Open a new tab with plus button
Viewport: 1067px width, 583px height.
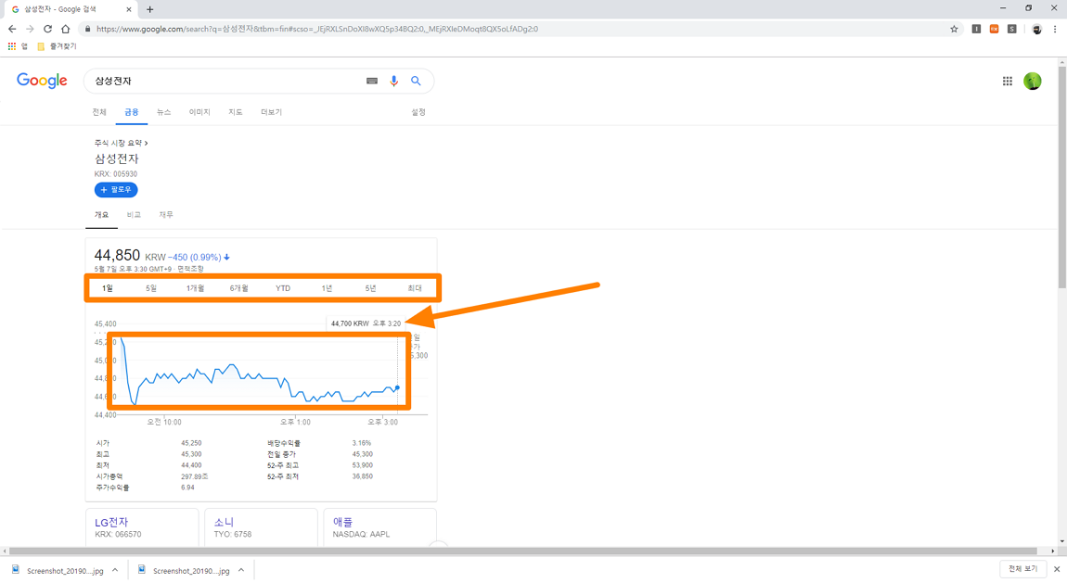point(149,9)
